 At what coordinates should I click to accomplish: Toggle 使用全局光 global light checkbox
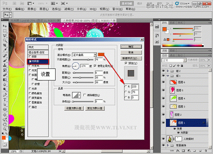95,66
